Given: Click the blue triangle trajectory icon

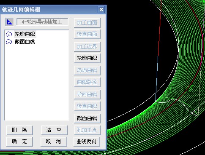Looking at the screenshot, I should click(9, 22).
